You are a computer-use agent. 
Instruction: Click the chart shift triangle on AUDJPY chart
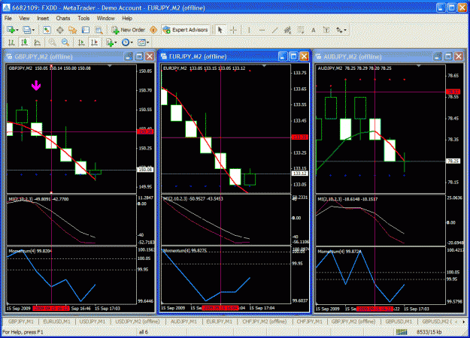(419, 66)
